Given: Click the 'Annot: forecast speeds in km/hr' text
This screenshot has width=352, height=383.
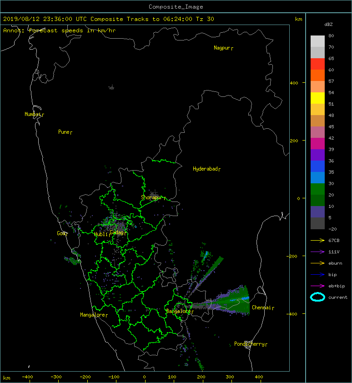Looking at the screenshot, I should pyautogui.click(x=60, y=30).
